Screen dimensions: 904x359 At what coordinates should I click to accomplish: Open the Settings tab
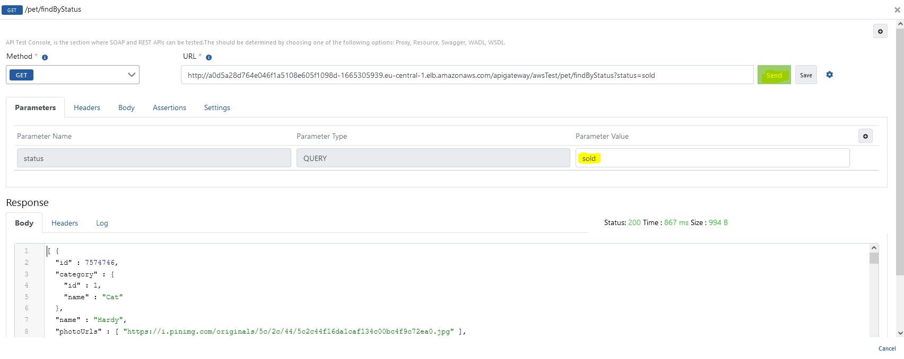point(217,107)
